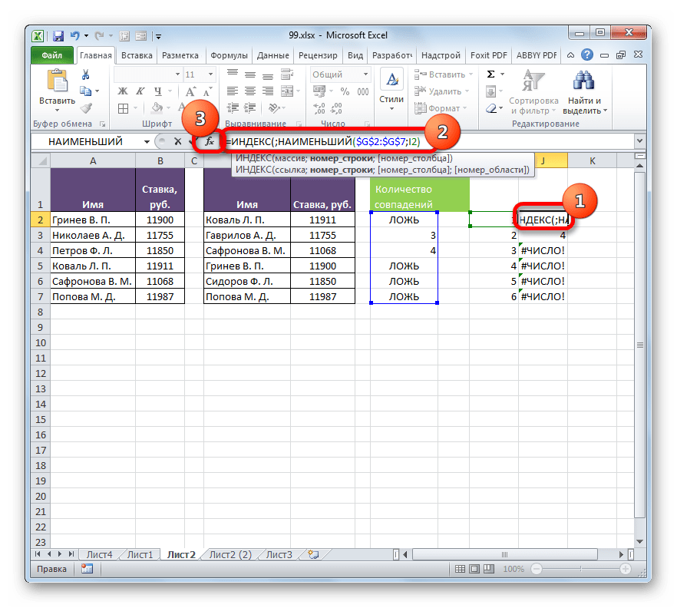This screenshot has width=677, height=608.
Task: Click the AutoSum sigma icon
Action: pyautogui.click(x=491, y=74)
